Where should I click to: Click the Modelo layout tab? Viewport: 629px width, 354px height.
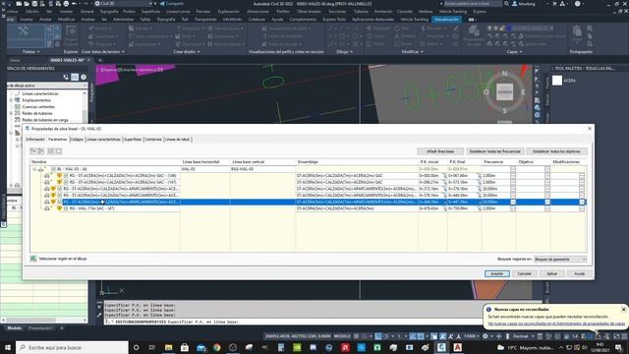[x=15, y=328]
